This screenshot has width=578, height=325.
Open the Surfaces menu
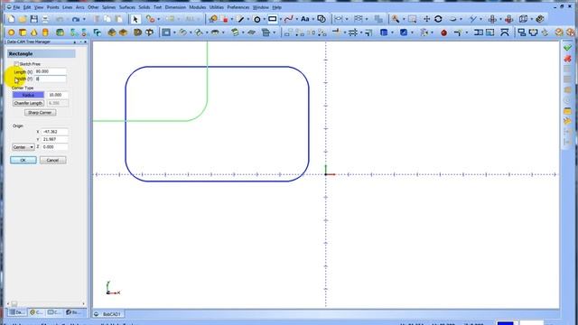(126, 7)
